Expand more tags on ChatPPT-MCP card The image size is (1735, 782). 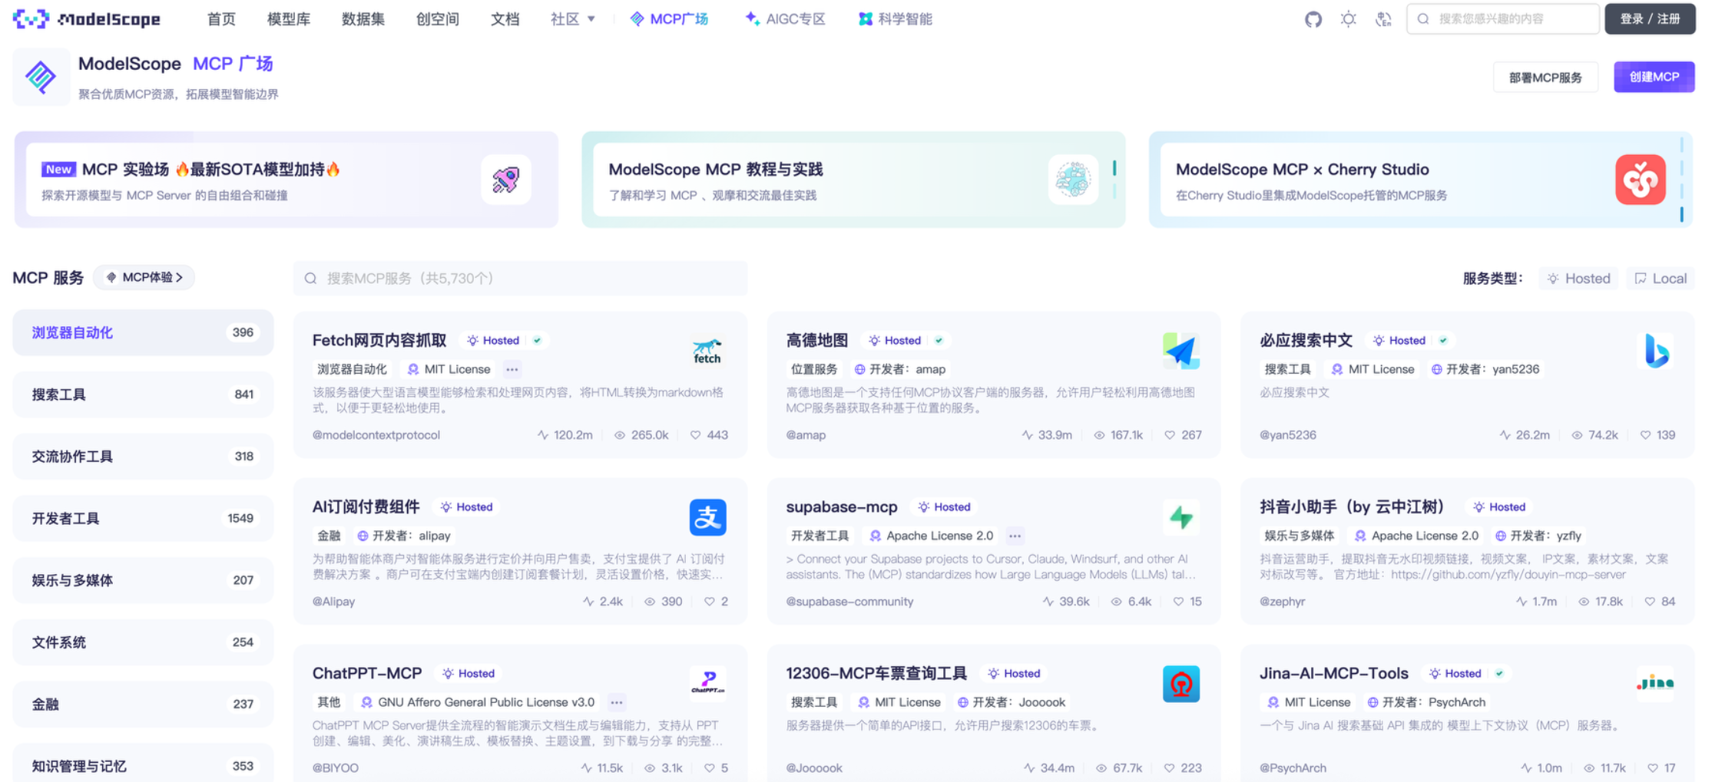[x=617, y=703]
